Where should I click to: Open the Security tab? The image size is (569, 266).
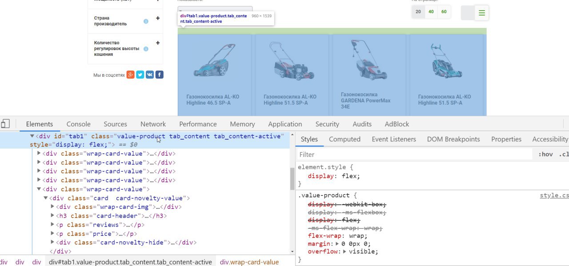click(327, 124)
